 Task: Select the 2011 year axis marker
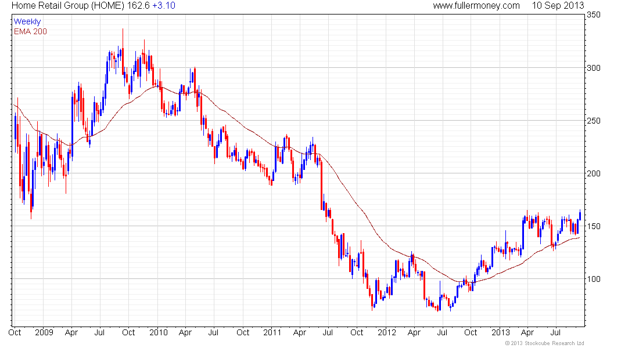pos(272,332)
